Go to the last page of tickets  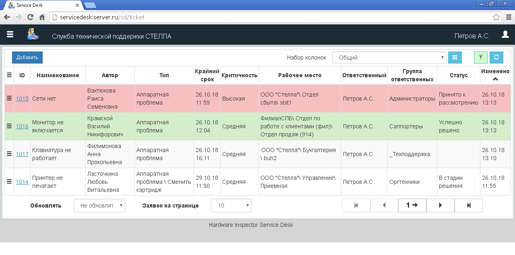tap(468, 206)
